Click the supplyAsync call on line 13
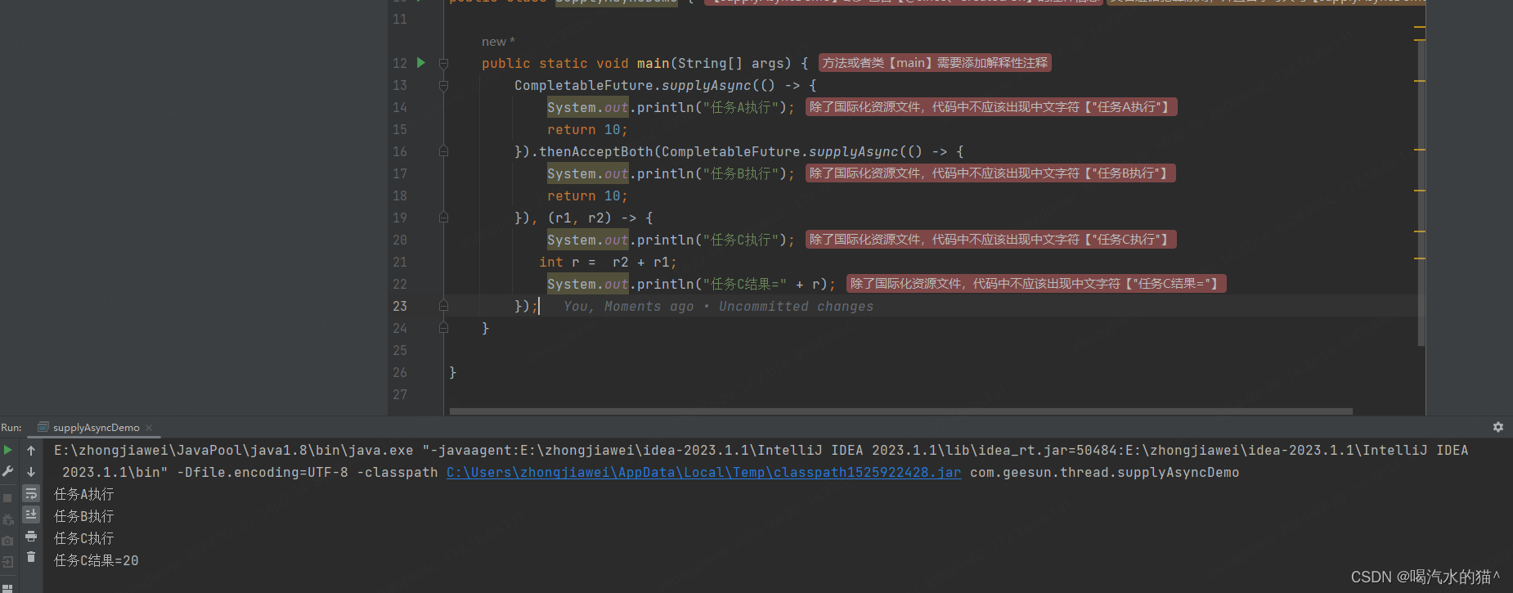This screenshot has height=593, width=1513. [707, 85]
